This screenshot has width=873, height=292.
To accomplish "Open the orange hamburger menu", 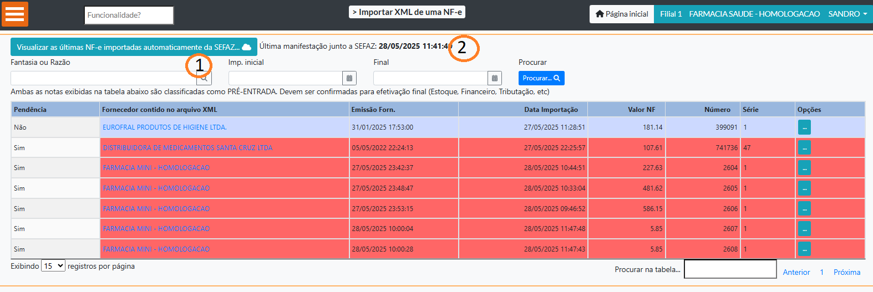I will click(x=15, y=14).
